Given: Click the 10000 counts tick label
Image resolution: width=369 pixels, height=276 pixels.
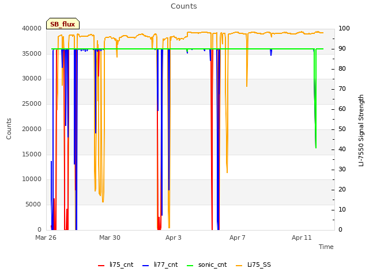Looking at the screenshot, I should pyautogui.click(x=32, y=179).
